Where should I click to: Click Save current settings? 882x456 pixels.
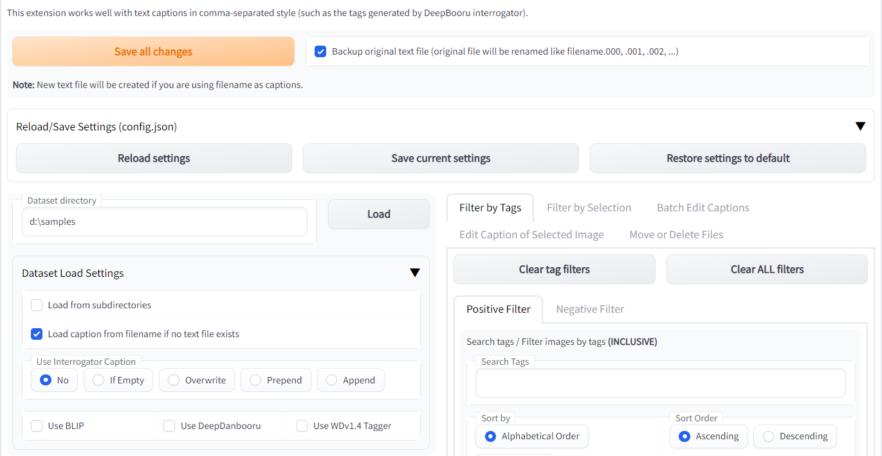441,158
